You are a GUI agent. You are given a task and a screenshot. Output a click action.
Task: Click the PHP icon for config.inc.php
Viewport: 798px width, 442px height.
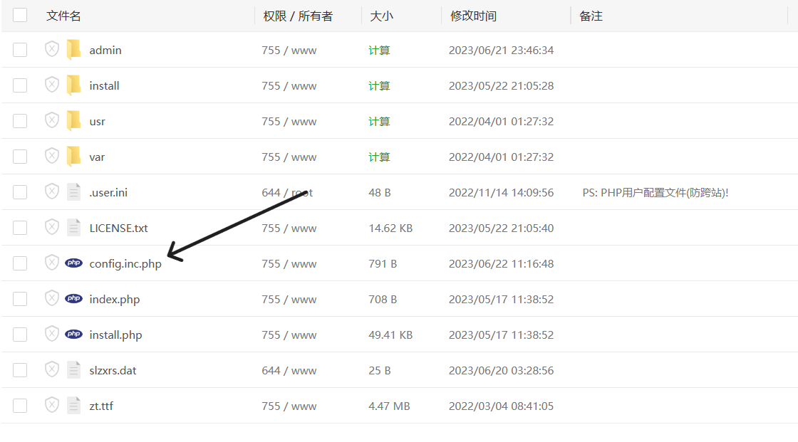pos(73,263)
